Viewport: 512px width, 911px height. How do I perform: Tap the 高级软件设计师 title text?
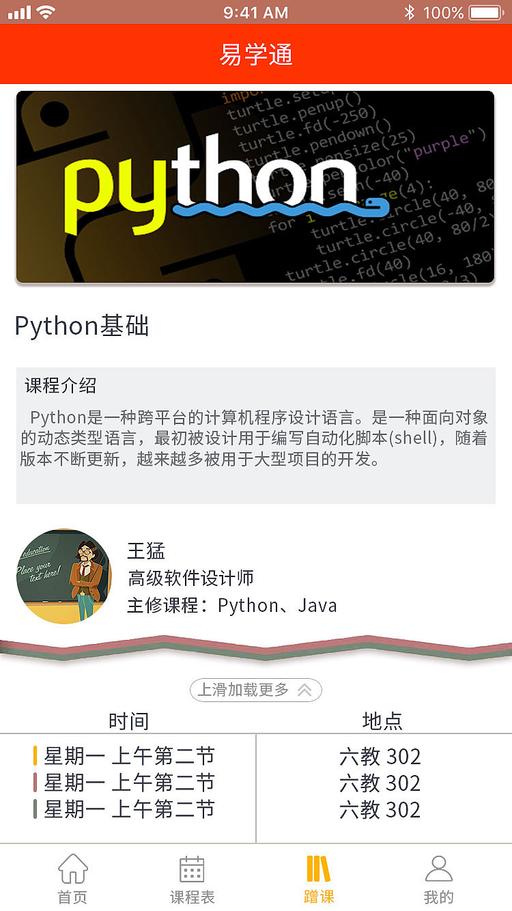tap(191, 578)
